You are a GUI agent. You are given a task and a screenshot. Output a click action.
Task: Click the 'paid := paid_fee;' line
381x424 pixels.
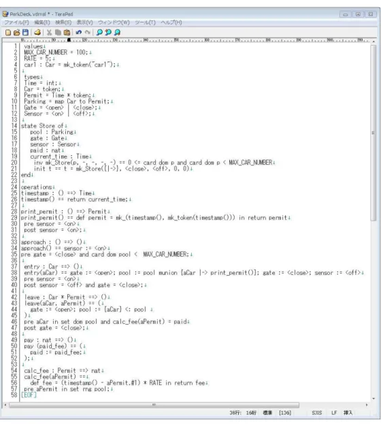[57, 352]
